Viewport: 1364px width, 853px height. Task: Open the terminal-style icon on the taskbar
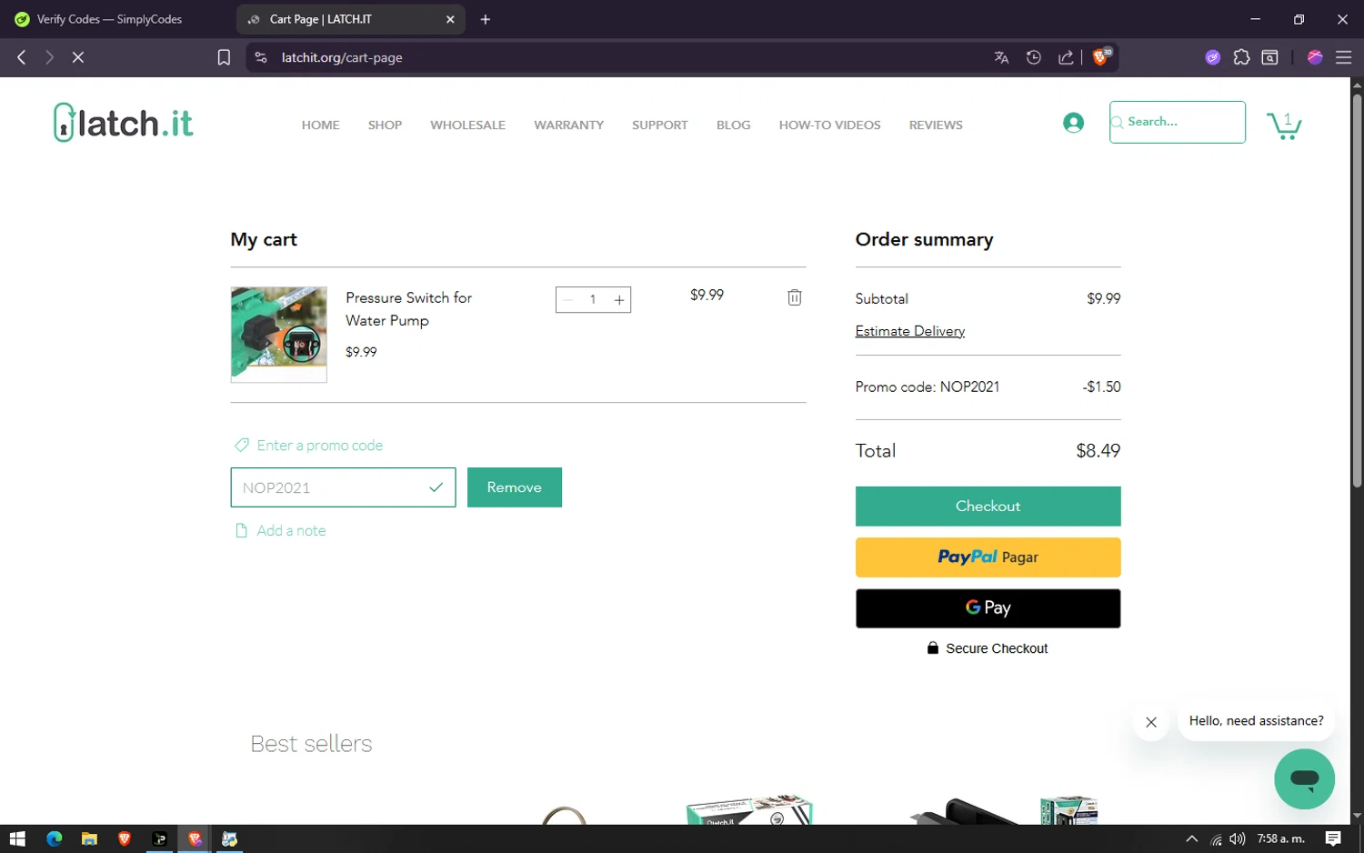point(160,838)
